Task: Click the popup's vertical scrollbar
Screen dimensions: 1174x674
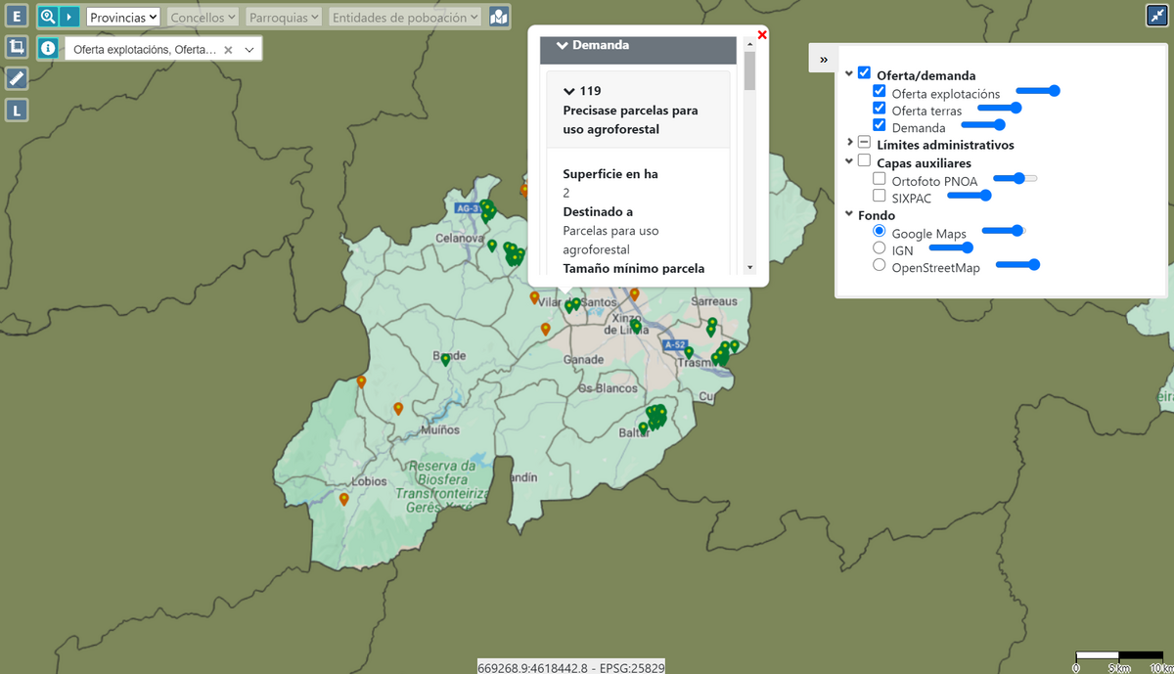Action: point(749,157)
